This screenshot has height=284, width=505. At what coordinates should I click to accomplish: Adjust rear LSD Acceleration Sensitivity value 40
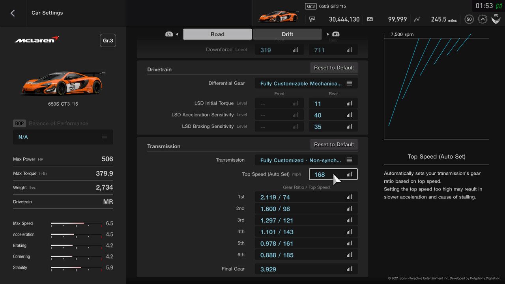point(333,115)
